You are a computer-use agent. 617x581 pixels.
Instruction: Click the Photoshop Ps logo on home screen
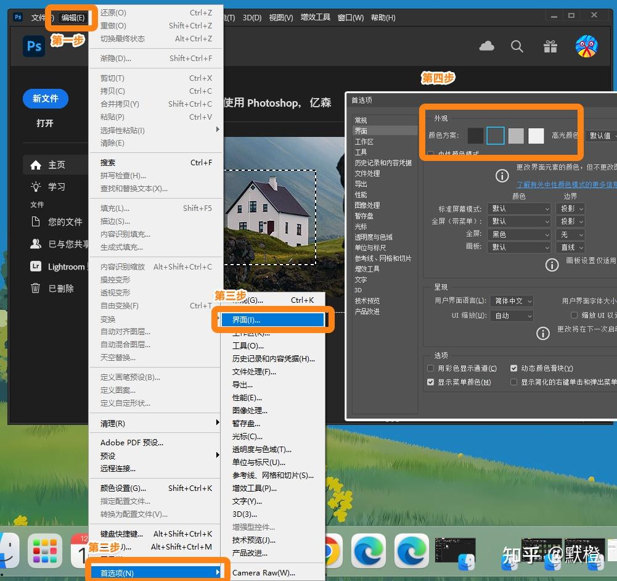tap(34, 46)
